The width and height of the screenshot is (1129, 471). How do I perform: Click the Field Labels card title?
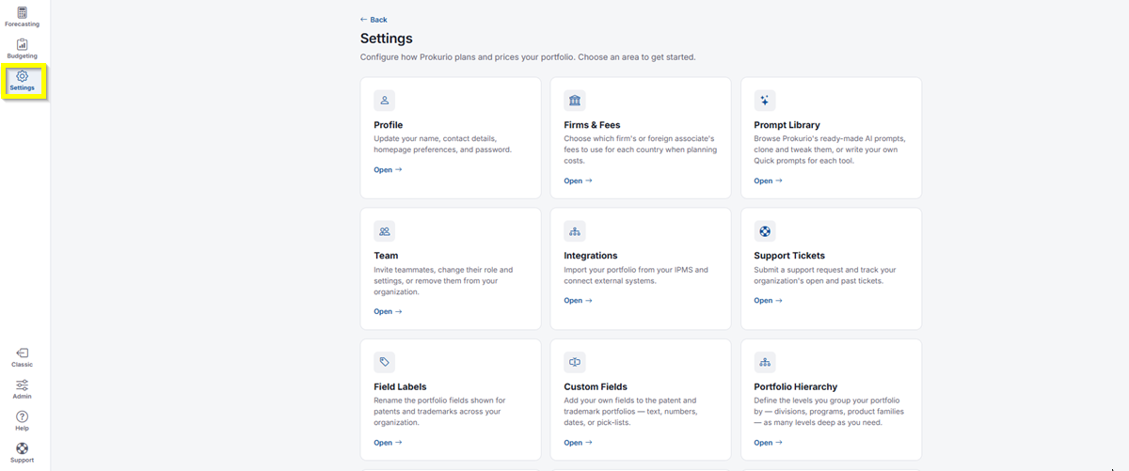click(x=401, y=386)
